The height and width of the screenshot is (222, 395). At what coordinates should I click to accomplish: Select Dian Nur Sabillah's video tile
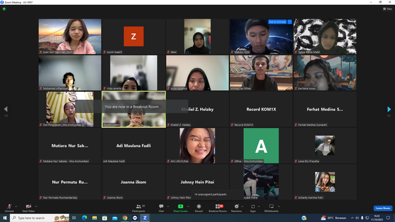(x=70, y=36)
